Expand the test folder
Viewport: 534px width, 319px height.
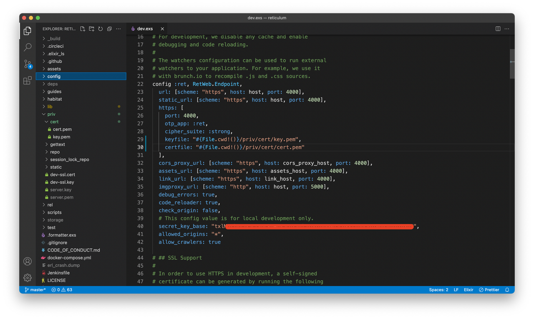[x=81, y=227]
